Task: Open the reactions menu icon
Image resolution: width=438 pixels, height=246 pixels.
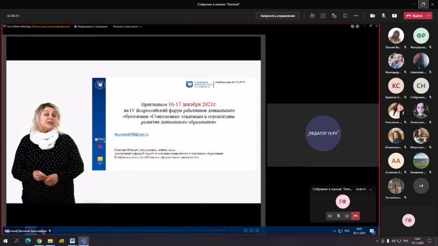Action: [334, 16]
